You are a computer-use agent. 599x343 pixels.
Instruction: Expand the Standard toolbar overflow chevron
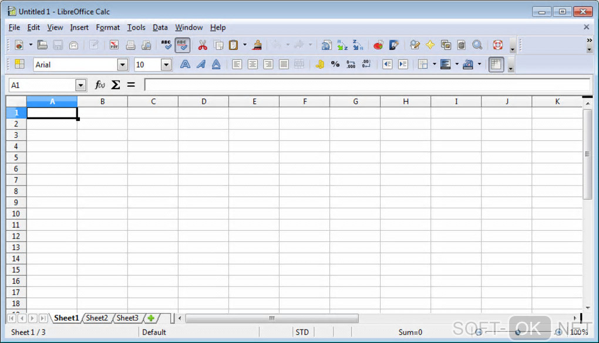590,41
